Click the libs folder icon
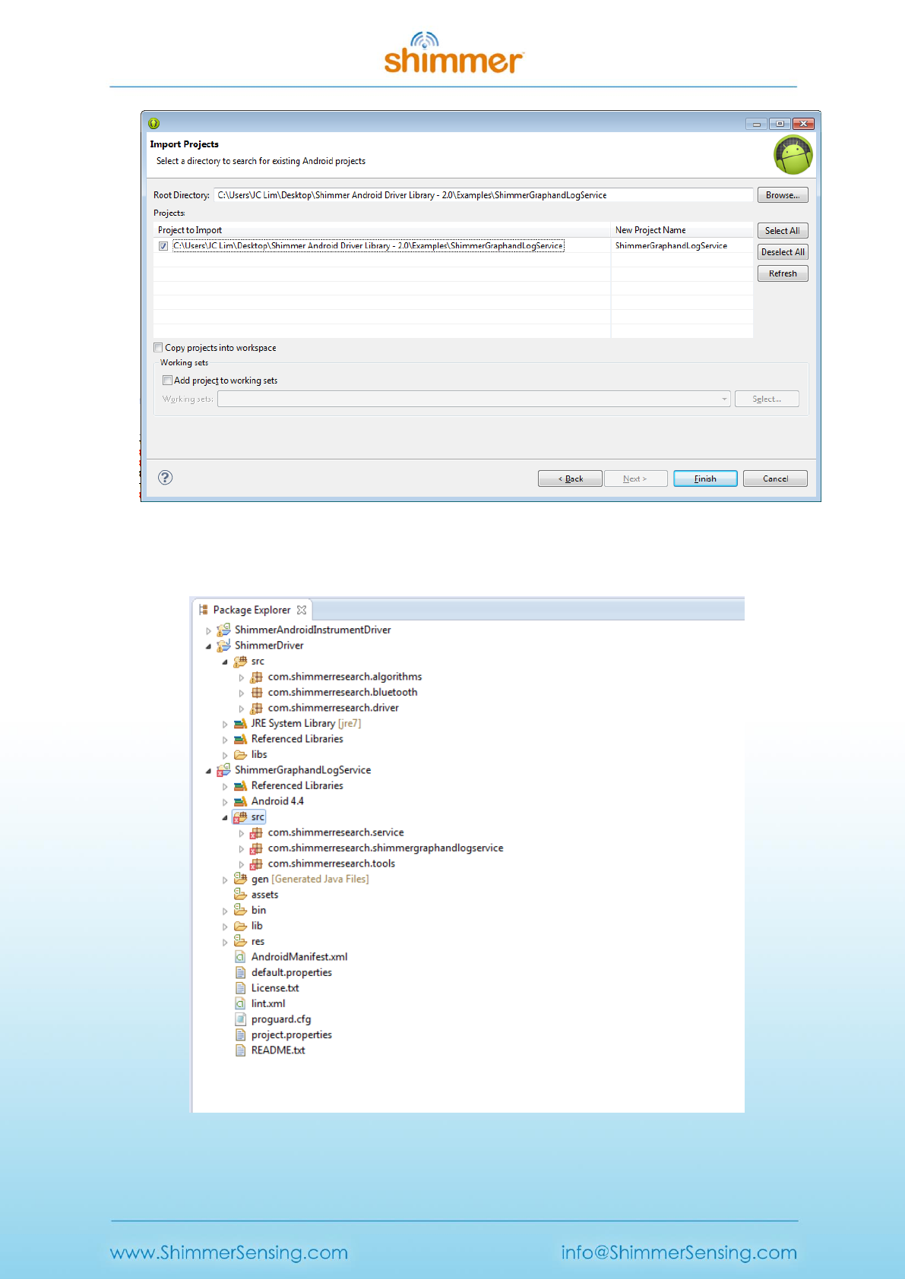Viewport: 905px width, 1279px height. point(240,755)
